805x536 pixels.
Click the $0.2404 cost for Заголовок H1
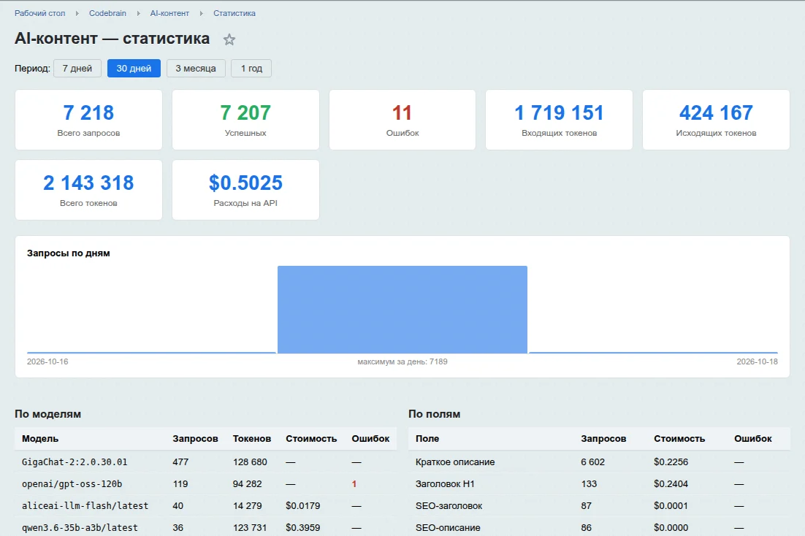(671, 483)
